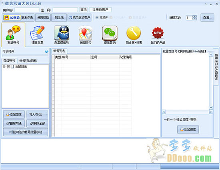
Task: Click the 我的目录 tree label
Action: click(21, 67)
